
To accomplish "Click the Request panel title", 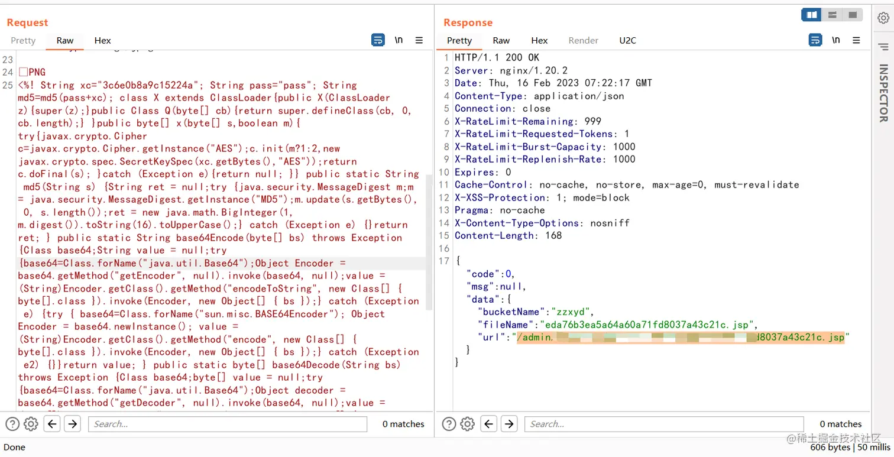I will click(27, 22).
